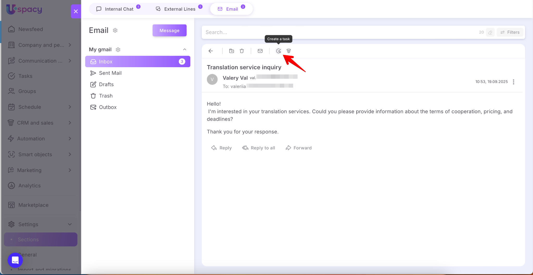Click the mark as unread envelope icon
This screenshot has height=275, width=533.
tap(260, 51)
